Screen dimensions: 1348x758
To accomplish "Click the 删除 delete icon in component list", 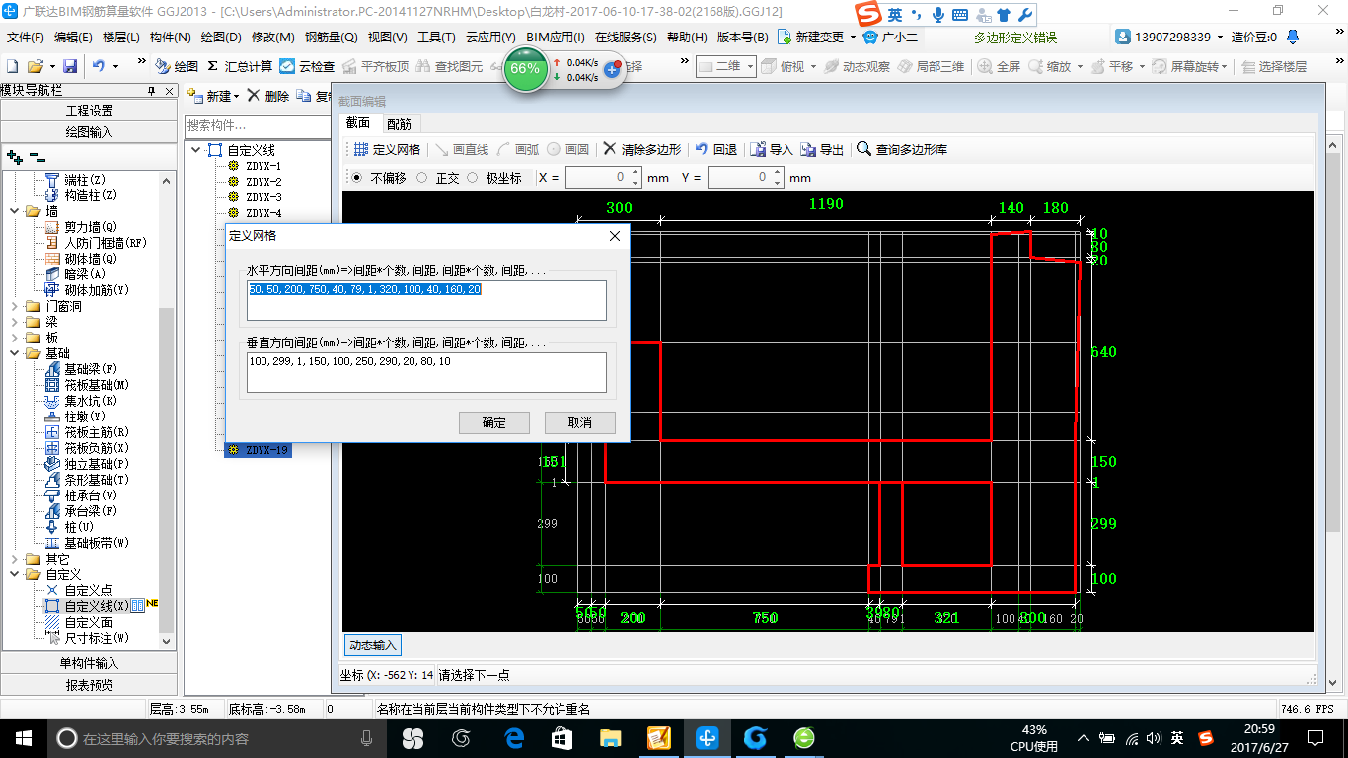I will 254,96.
